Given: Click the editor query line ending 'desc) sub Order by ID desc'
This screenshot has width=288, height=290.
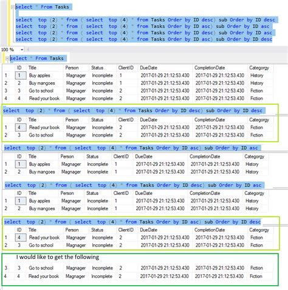Looking at the screenshot, I should pyautogui.click(x=145, y=20).
